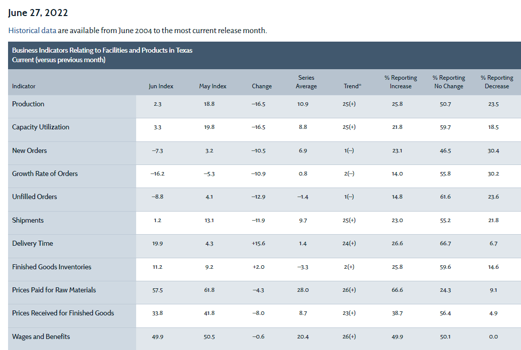Image resolution: width=521 pixels, height=350 pixels.
Task: Select the May Index column header
Action: (213, 86)
